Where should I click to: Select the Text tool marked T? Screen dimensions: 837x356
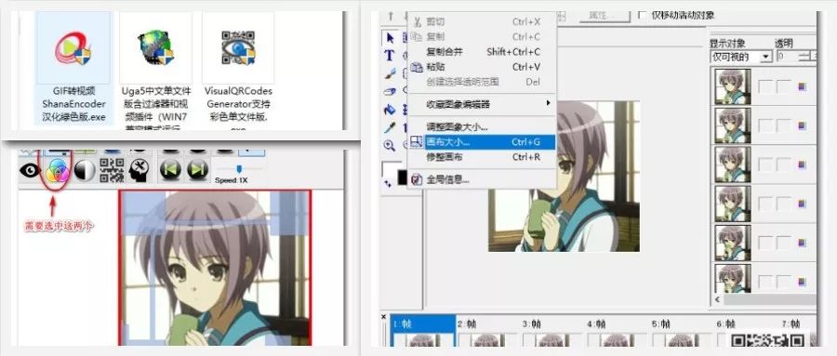tap(390, 56)
